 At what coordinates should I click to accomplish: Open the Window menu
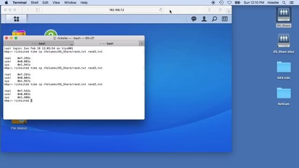coord(70,2)
